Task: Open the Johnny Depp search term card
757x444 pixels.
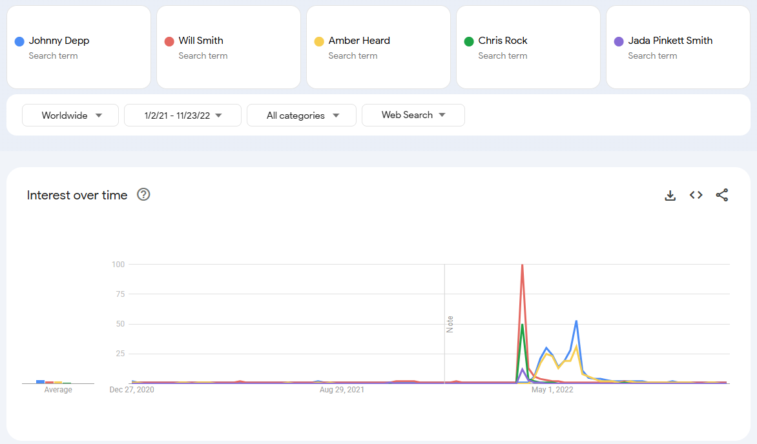Action: point(79,47)
